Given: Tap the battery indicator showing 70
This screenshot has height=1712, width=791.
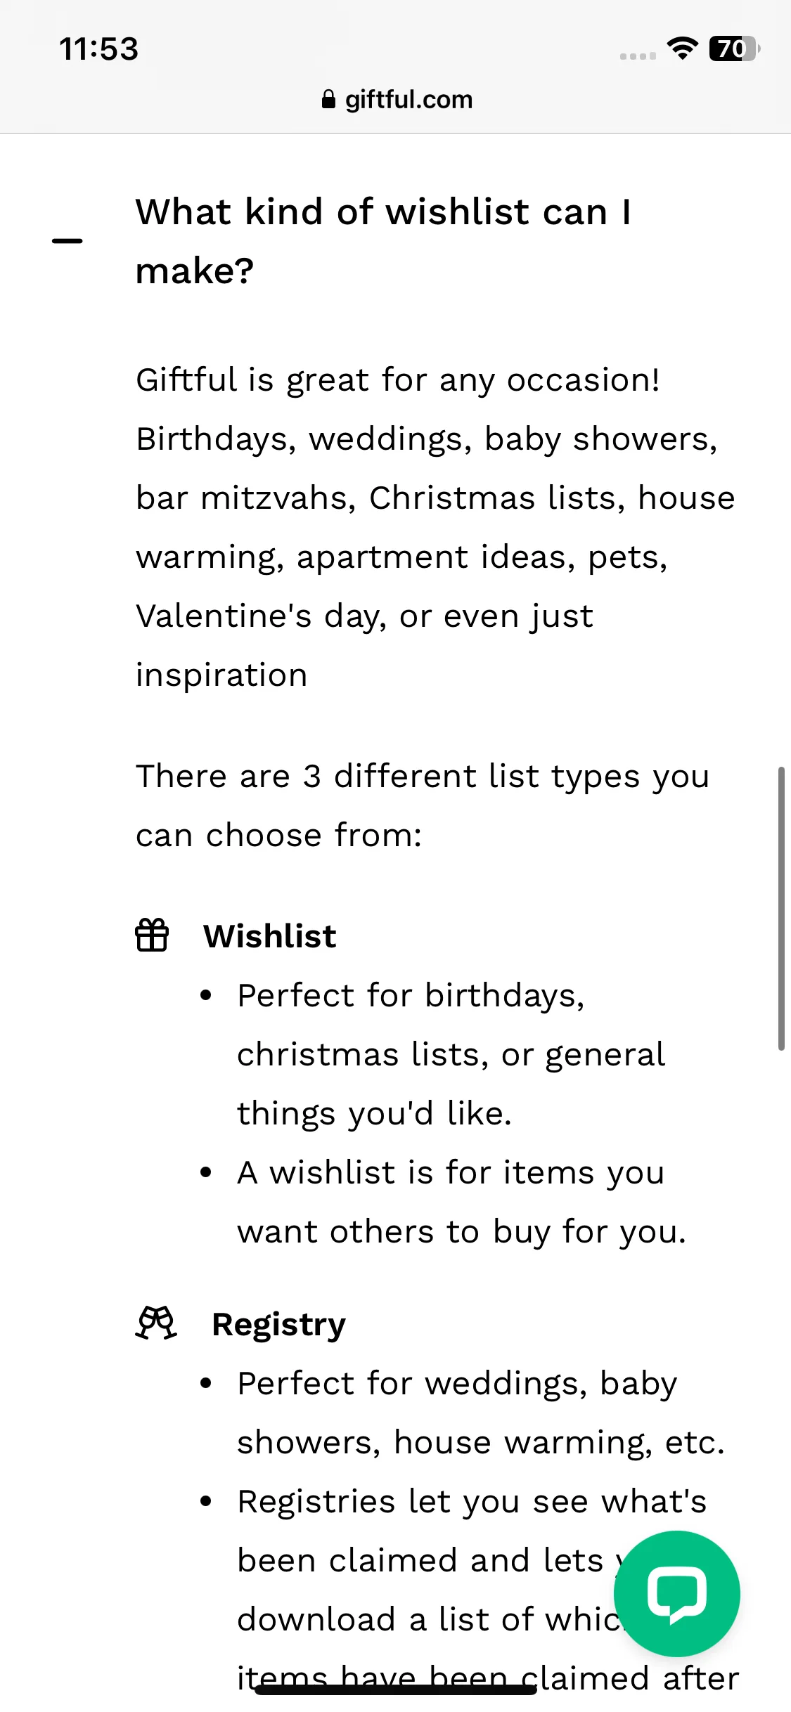Looking at the screenshot, I should (735, 48).
